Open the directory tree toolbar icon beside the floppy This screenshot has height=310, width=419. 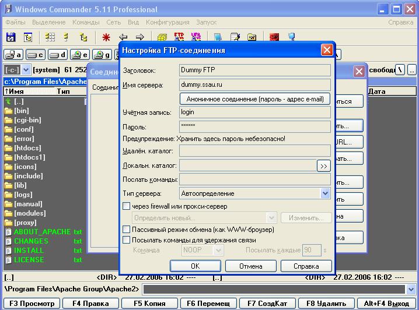(28, 37)
